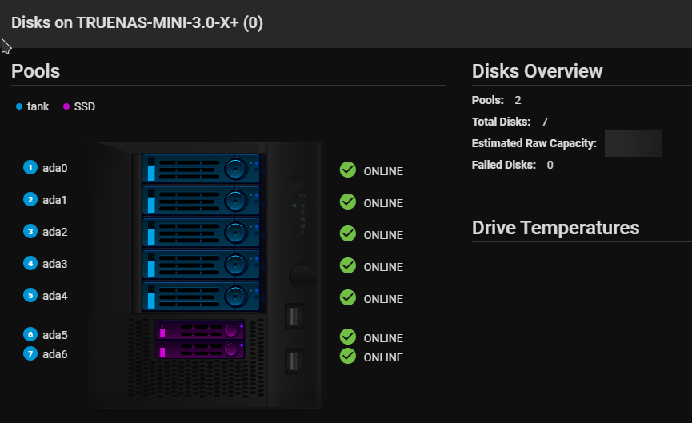Click the Drive Temperatures heading
The image size is (692, 423).
(556, 228)
